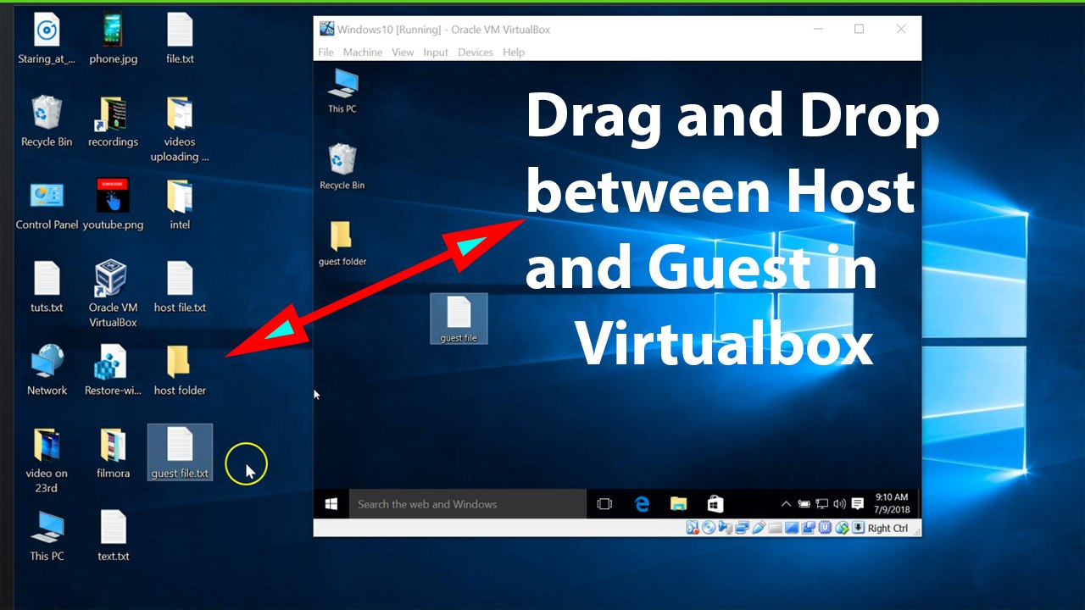Select the intel folder on host desktop
The height and width of the screenshot is (610, 1085).
point(180,205)
